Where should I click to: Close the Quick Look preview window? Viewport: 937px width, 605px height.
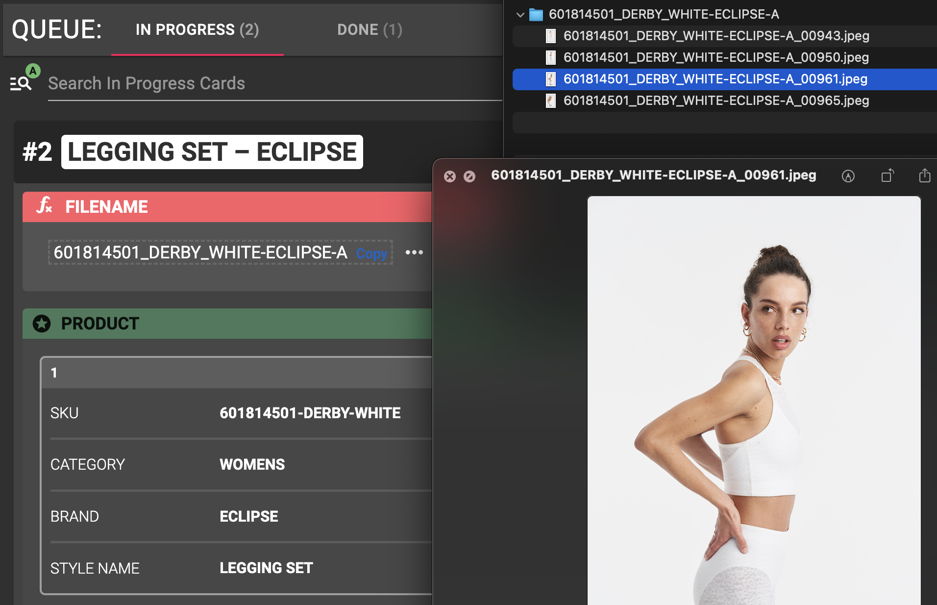(x=450, y=176)
